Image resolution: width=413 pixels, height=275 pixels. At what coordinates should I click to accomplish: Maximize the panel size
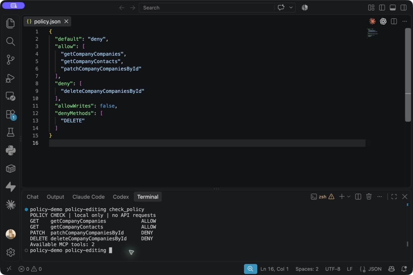point(394,197)
